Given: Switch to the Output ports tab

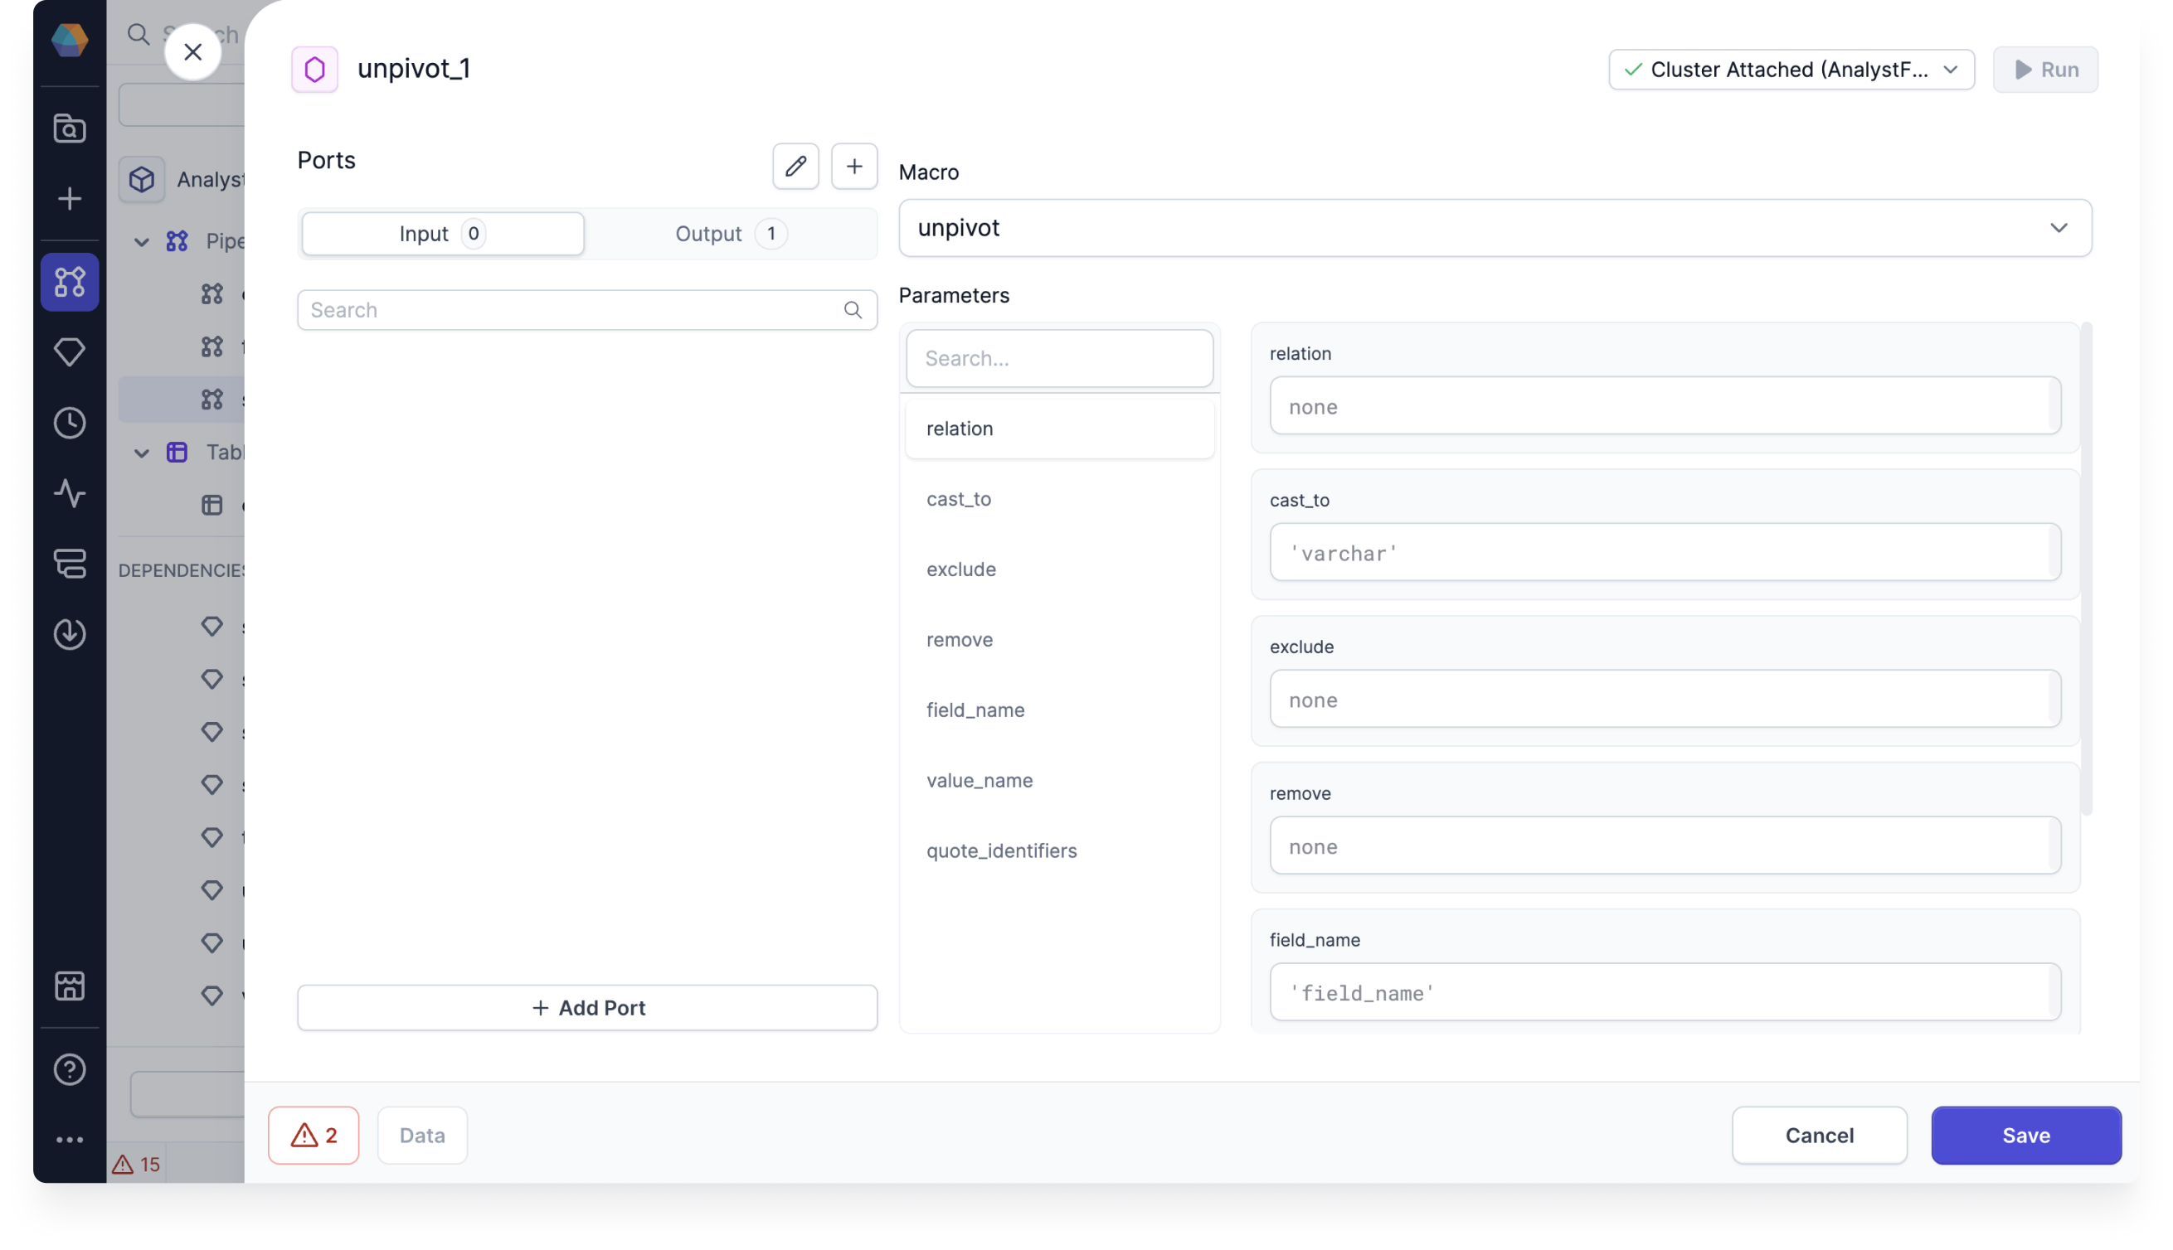Looking at the screenshot, I should click(x=730, y=234).
